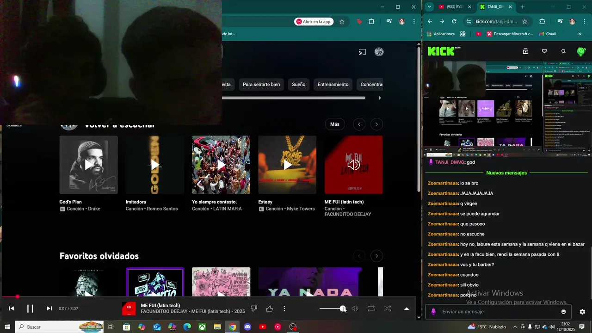Image resolution: width=592 pixels, height=333 pixels.
Task: Open the Aplicaciones bookmark
Action: click(440, 34)
